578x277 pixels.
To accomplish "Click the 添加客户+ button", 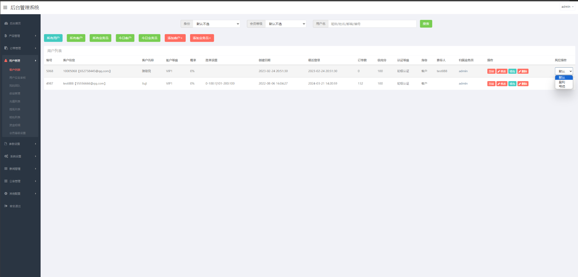I will [175, 38].
